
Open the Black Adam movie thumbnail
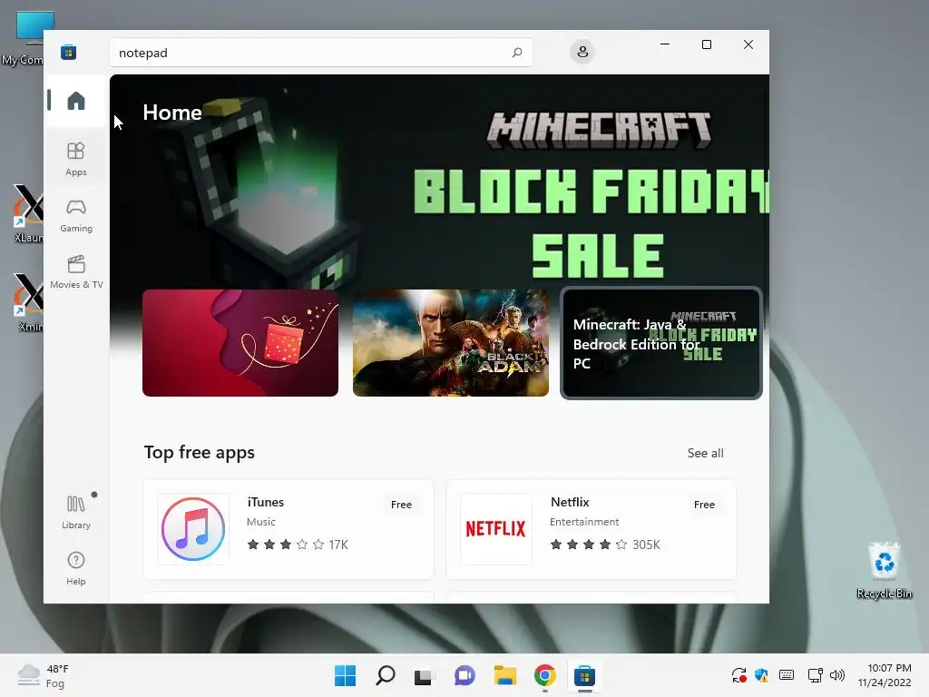point(450,342)
